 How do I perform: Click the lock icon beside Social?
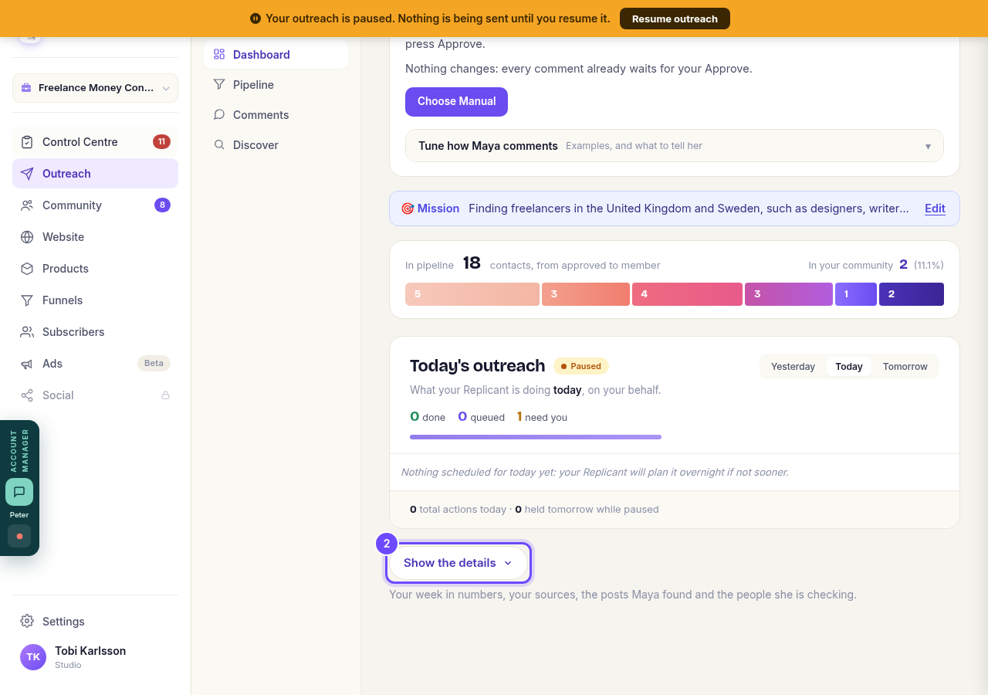(x=165, y=395)
